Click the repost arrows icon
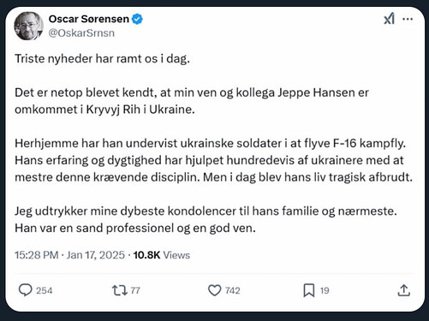This screenshot has height=321, width=429. [x=120, y=290]
